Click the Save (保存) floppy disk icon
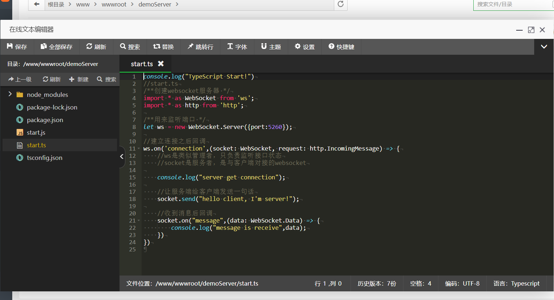 (x=10, y=46)
